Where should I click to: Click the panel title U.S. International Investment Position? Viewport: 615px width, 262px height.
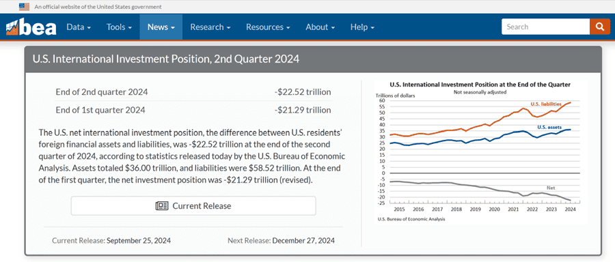click(166, 59)
